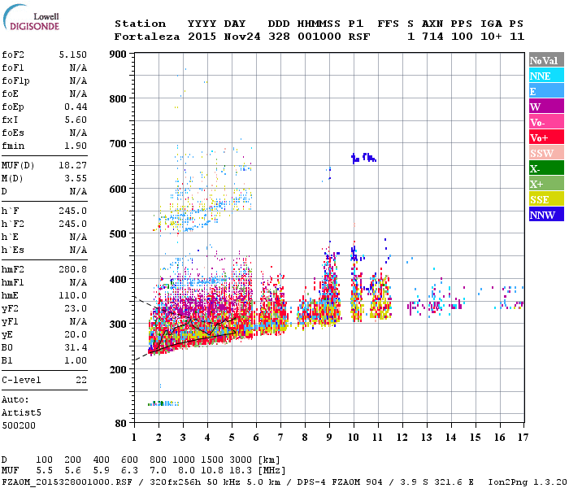Click the Artist5 auto-scaling label

21,413
